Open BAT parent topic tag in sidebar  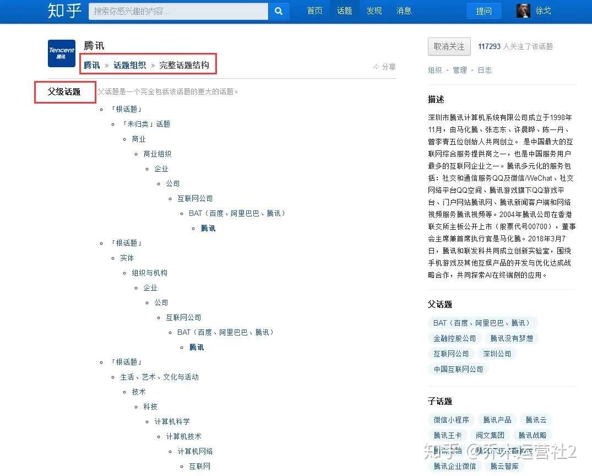pos(482,323)
